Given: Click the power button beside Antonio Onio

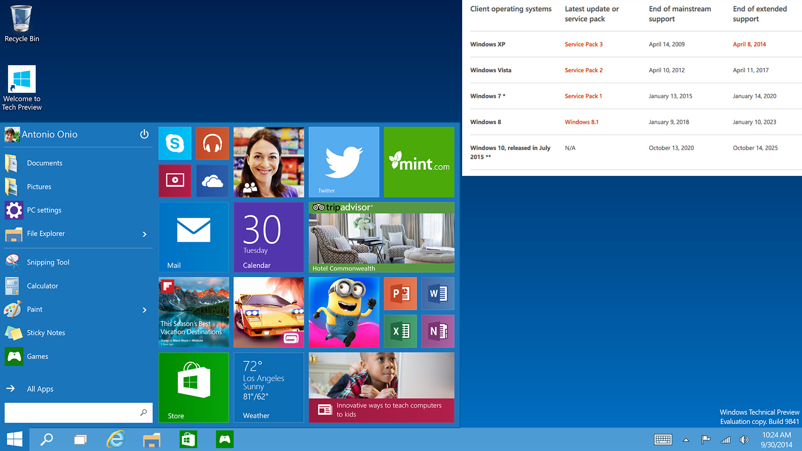Looking at the screenshot, I should (x=144, y=134).
